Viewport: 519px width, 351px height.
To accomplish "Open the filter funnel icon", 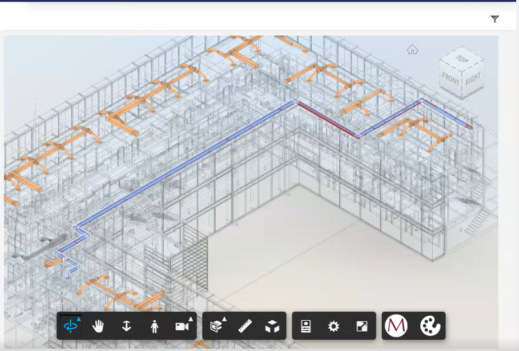I will tap(494, 19).
